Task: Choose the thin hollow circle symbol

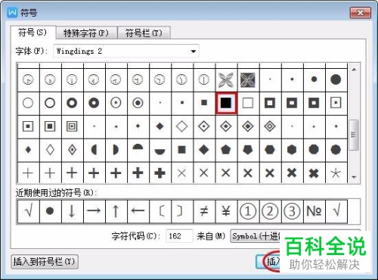Action: pyautogui.click(x=28, y=103)
